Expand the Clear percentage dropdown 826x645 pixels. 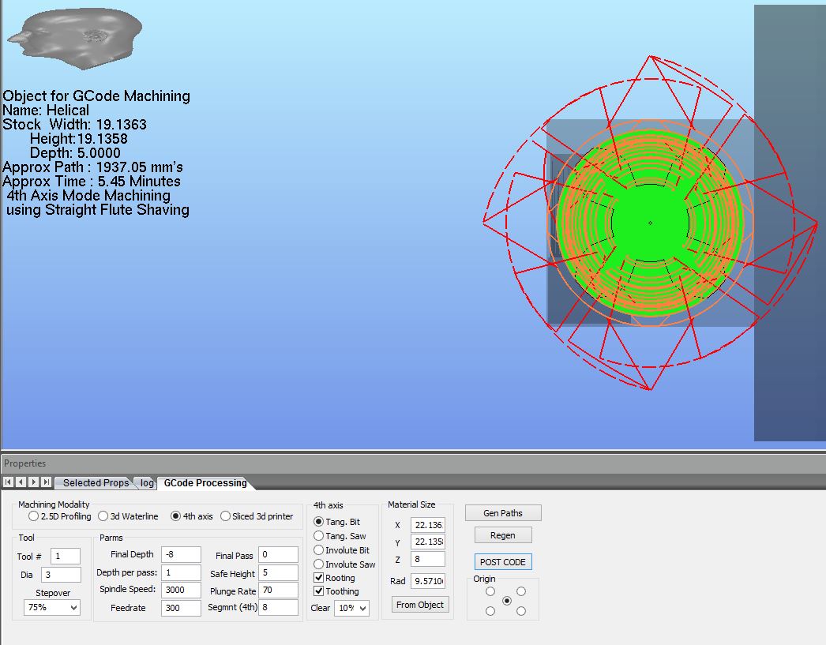tap(351, 608)
